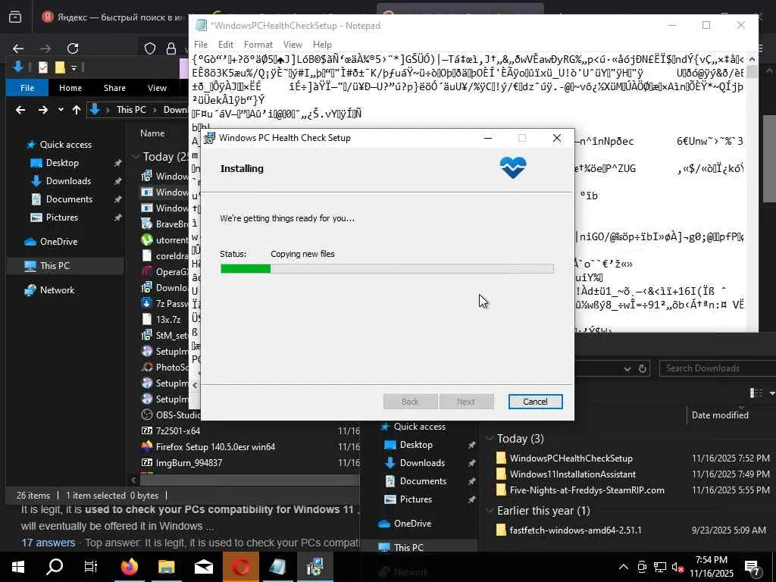
Task: Open Notepad's Help menu
Action: point(322,45)
